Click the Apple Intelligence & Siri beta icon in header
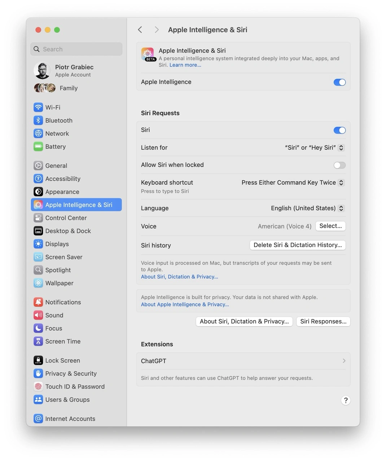Screen dimensions: 386x461 (x=148, y=54)
